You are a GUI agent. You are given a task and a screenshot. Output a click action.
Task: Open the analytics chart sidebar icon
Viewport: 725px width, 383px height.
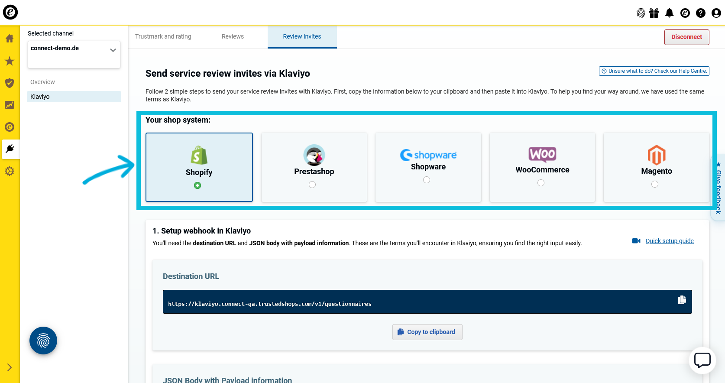point(10,105)
